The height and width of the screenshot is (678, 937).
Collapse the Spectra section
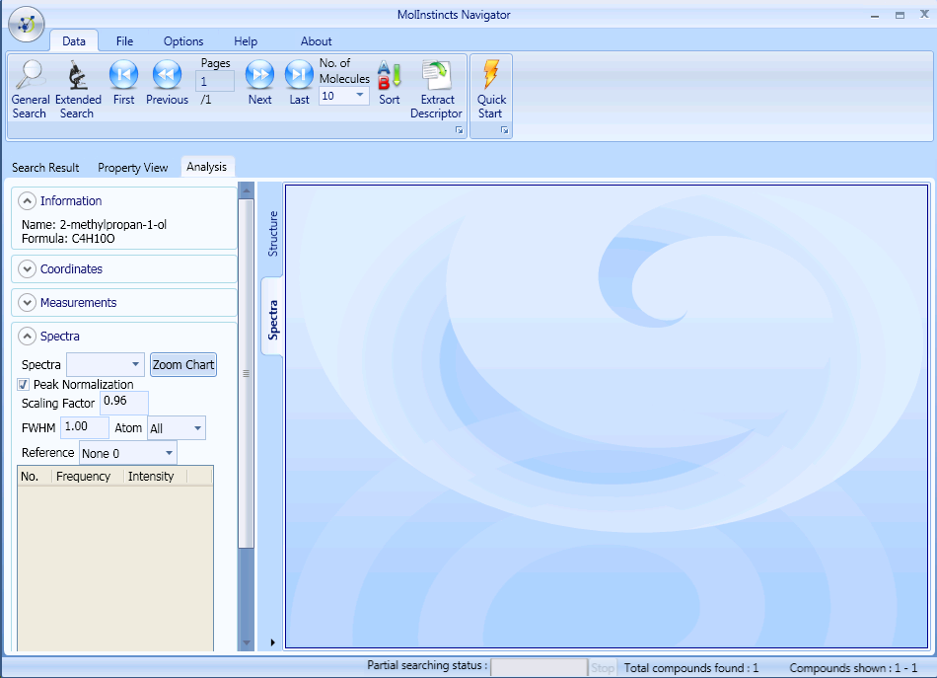pyautogui.click(x=27, y=336)
